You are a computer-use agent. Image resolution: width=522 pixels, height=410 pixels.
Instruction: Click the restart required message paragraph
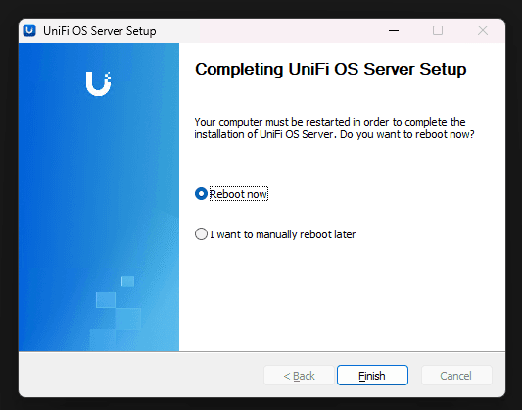334,128
